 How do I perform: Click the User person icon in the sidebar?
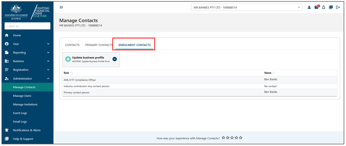tap(7, 44)
